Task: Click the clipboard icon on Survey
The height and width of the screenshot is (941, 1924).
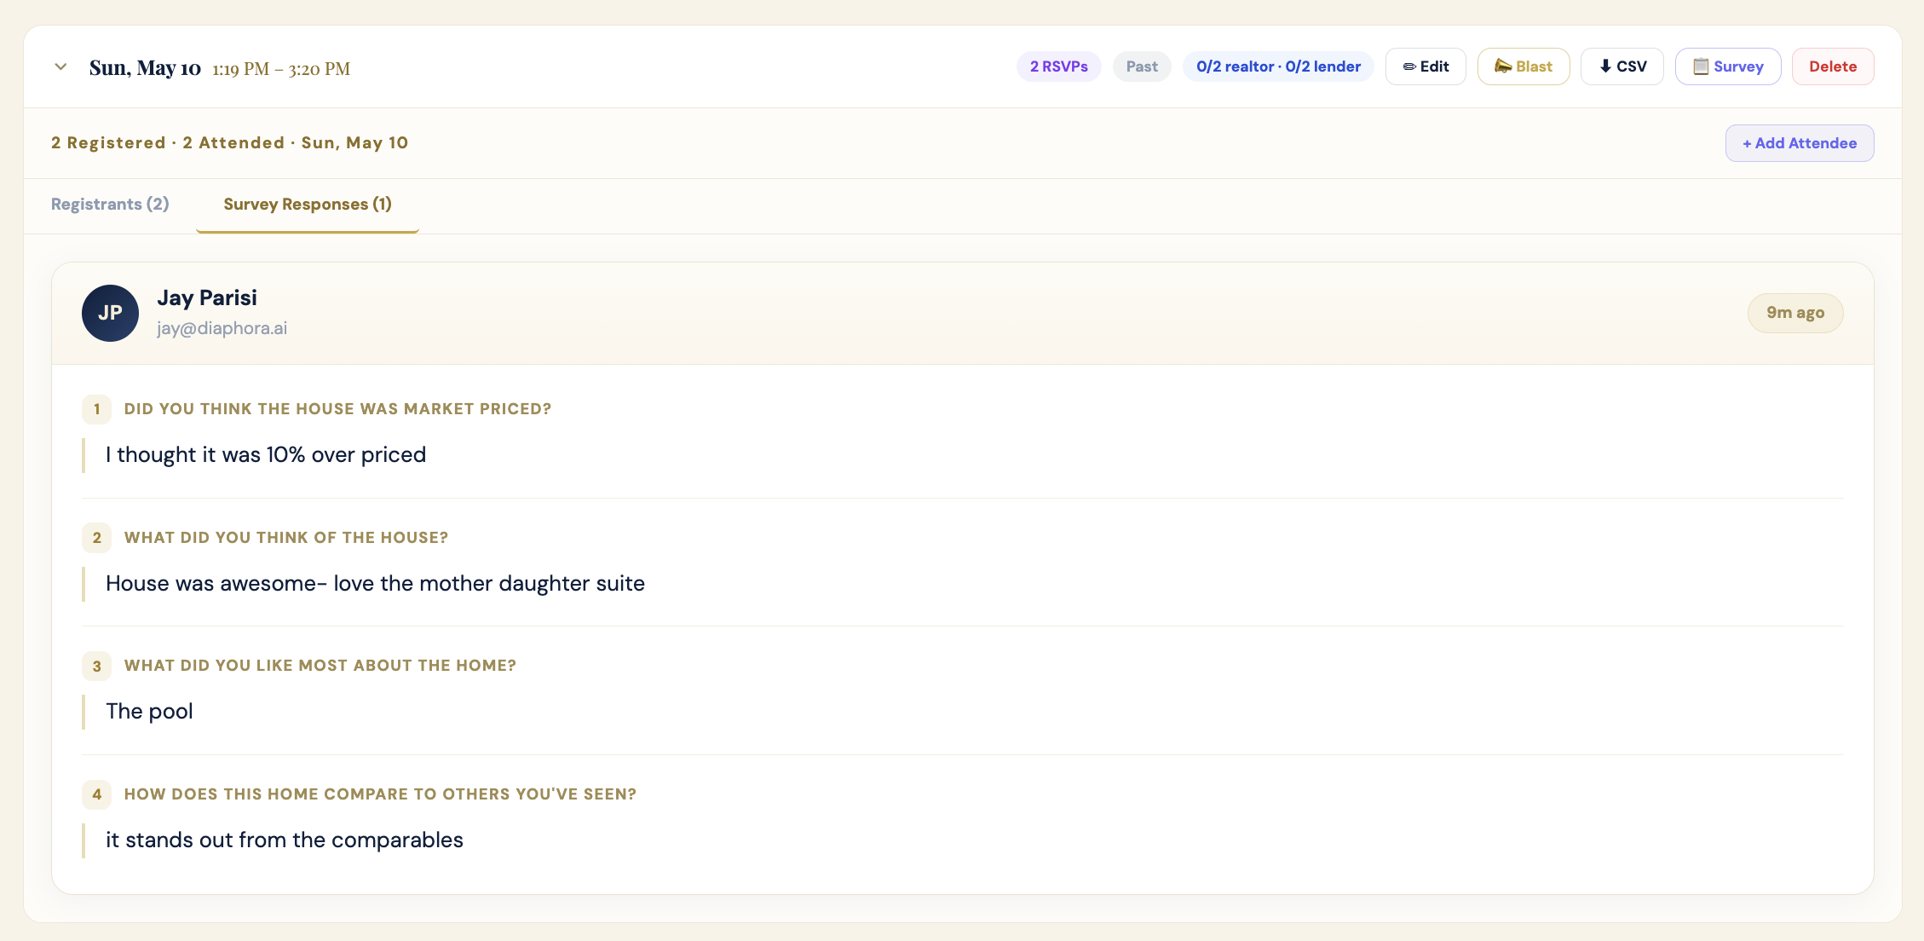Action: click(x=1701, y=66)
